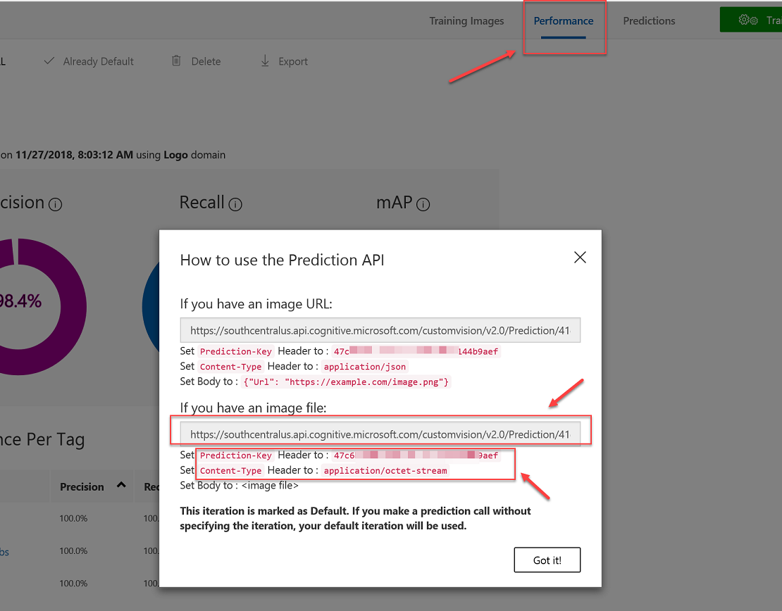Open the Performance tab
782x611 pixels.
pyautogui.click(x=564, y=21)
